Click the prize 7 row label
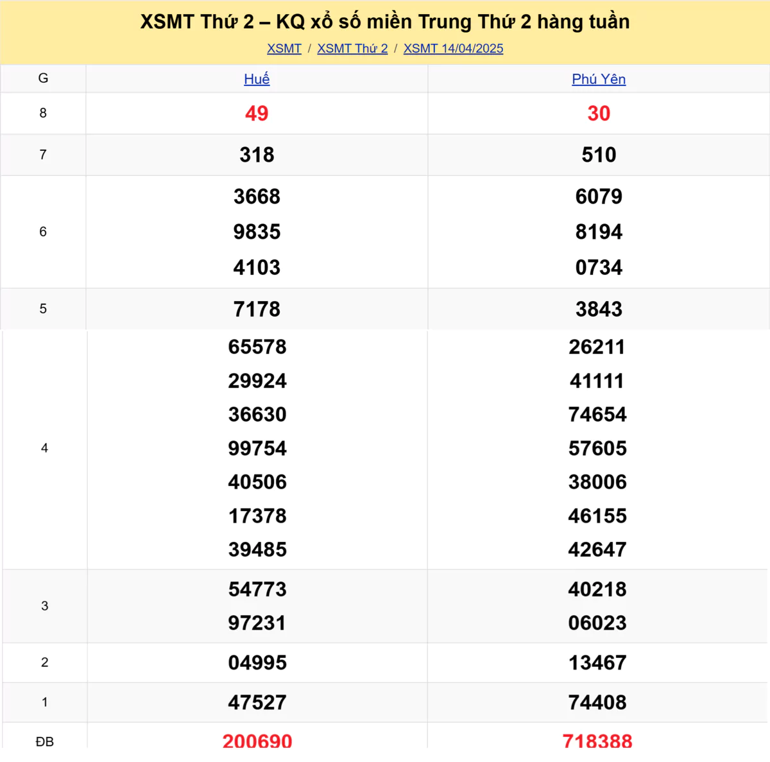The height and width of the screenshot is (762, 770). (x=43, y=155)
